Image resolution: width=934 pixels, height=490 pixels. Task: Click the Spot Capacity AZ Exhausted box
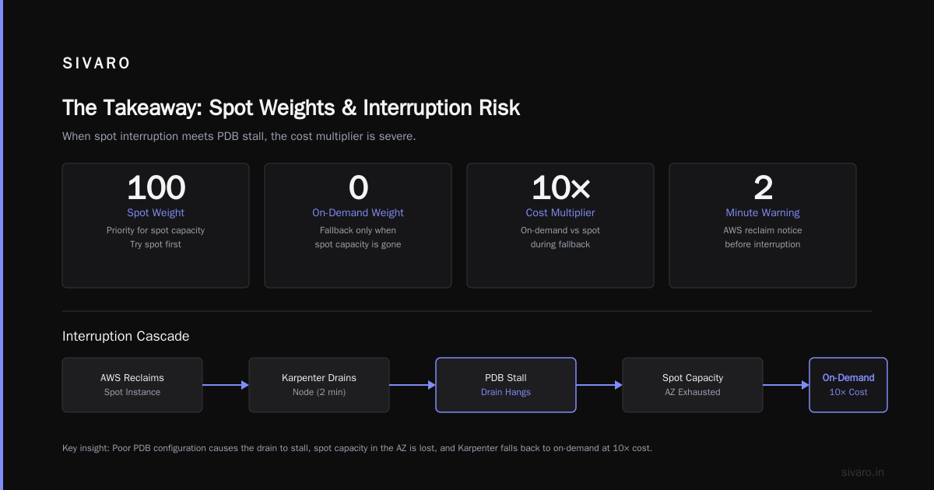tap(693, 385)
